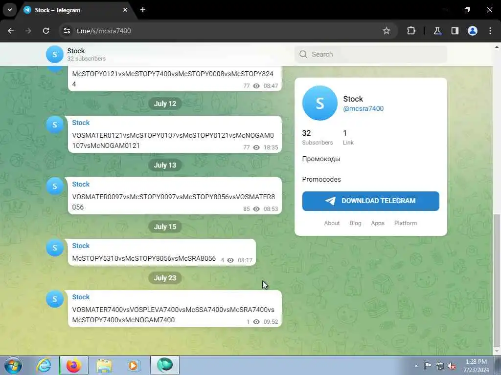Screen dimensions: 501x375
Task: Open the Blog footer link
Action: coord(355,223)
